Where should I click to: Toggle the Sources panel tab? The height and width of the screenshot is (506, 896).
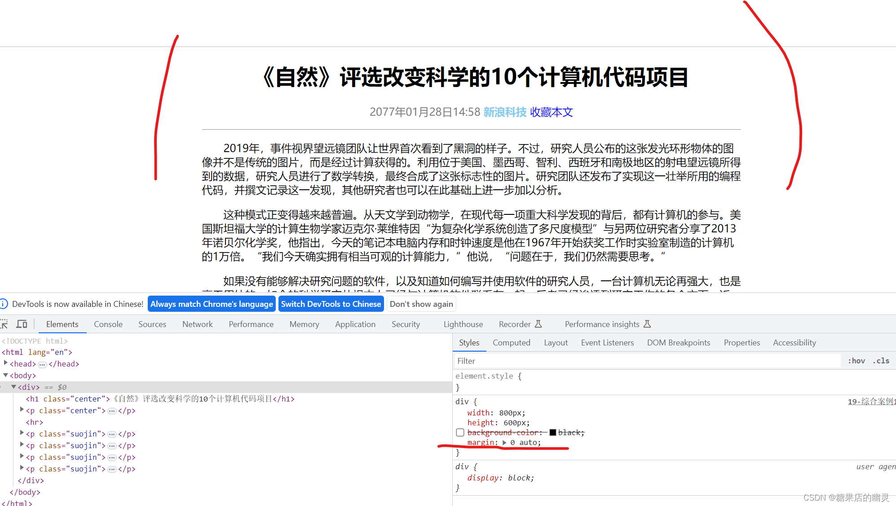(151, 323)
